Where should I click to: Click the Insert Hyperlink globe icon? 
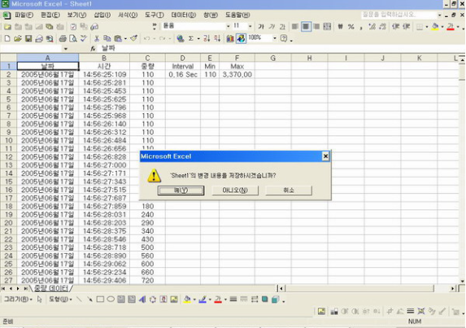tap(180, 38)
